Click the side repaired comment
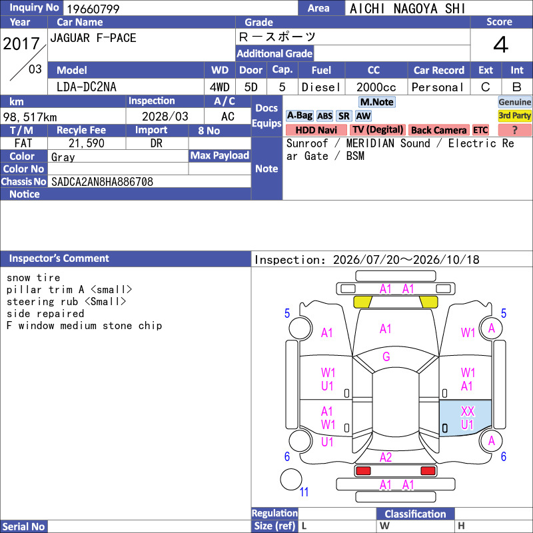The image size is (533, 533). pos(45,313)
